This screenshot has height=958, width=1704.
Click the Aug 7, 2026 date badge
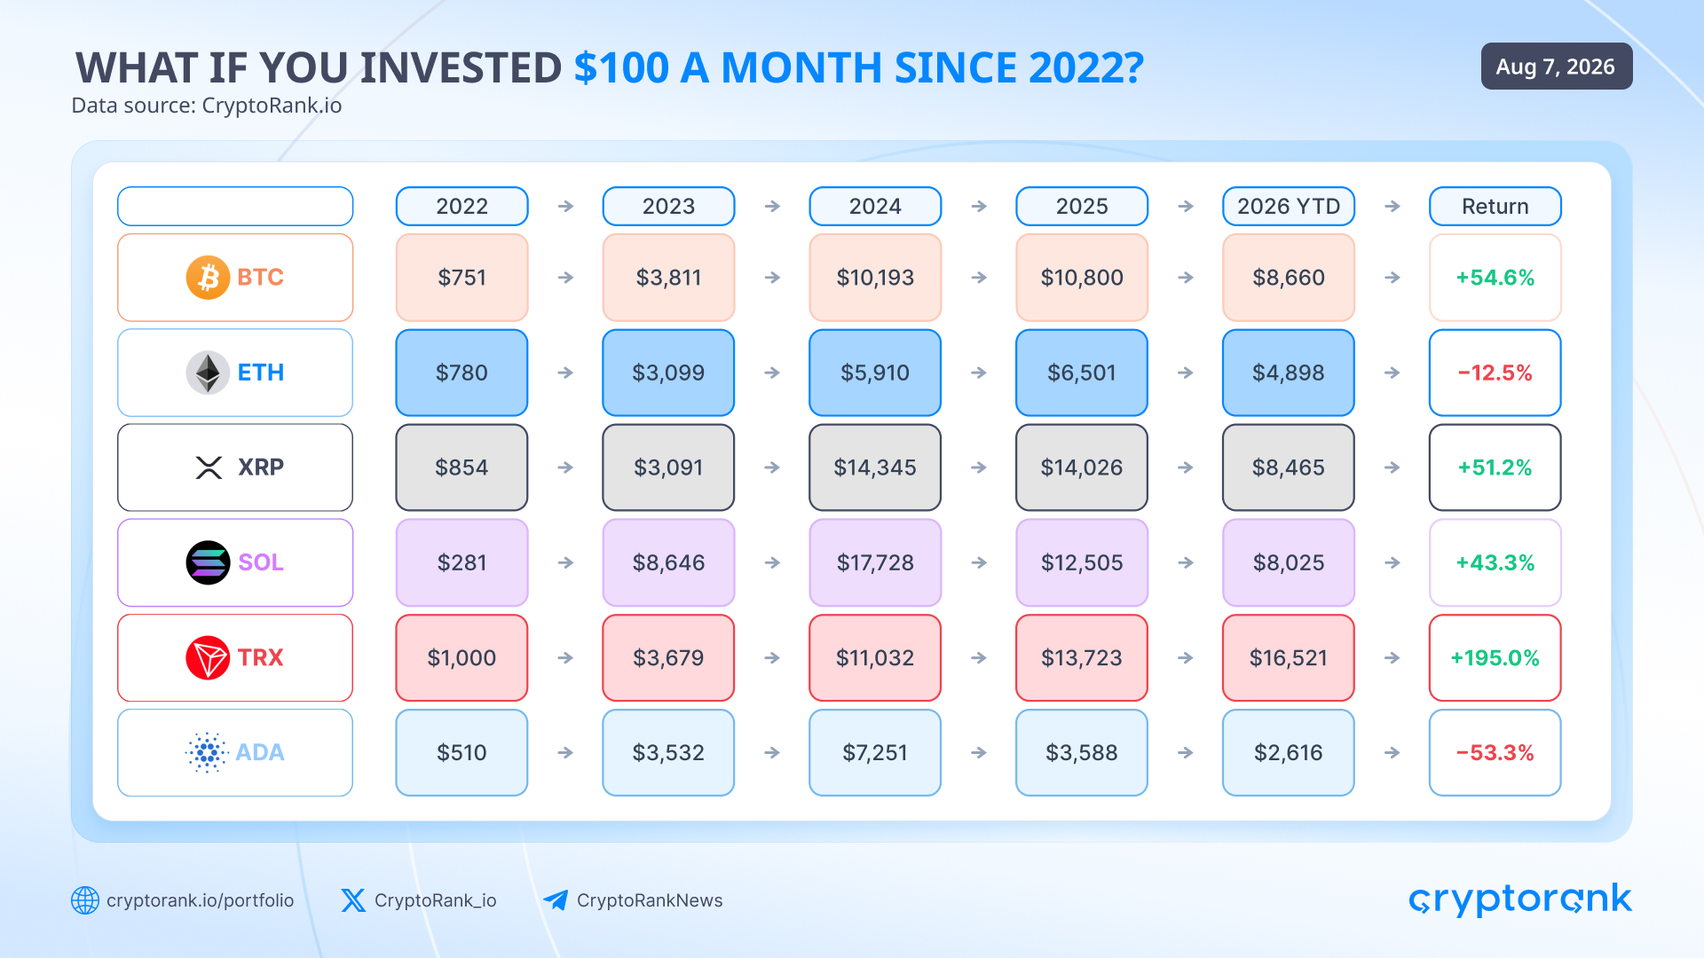pyautogui.click(x=1557, y=67)
